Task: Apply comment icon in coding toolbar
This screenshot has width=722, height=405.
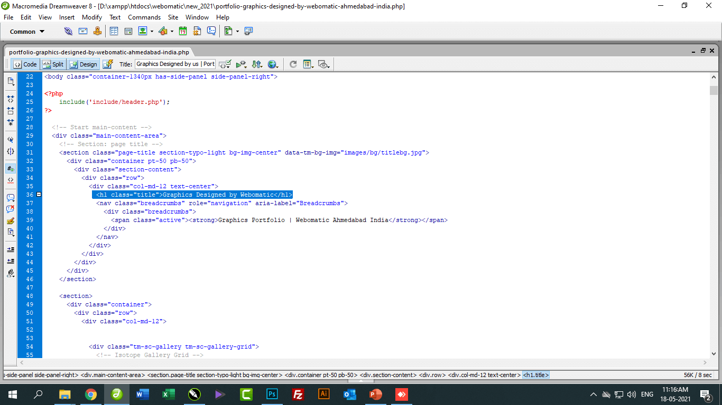Action: [11, 198]
